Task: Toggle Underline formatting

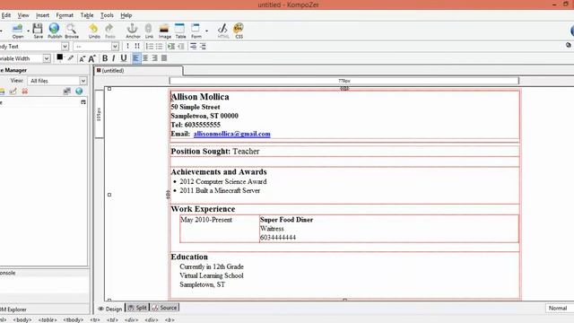Action: (x=124, y=58)
